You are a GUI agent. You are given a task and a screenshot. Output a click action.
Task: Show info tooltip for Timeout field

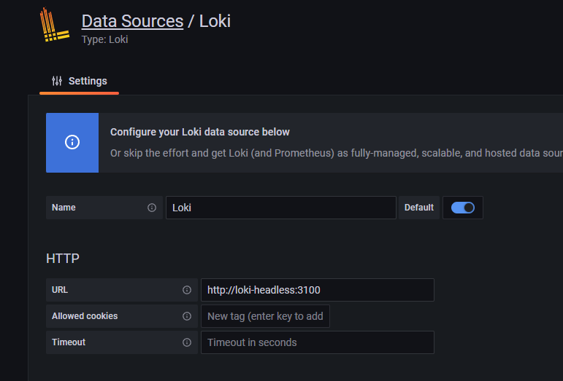tap(187, 342)
